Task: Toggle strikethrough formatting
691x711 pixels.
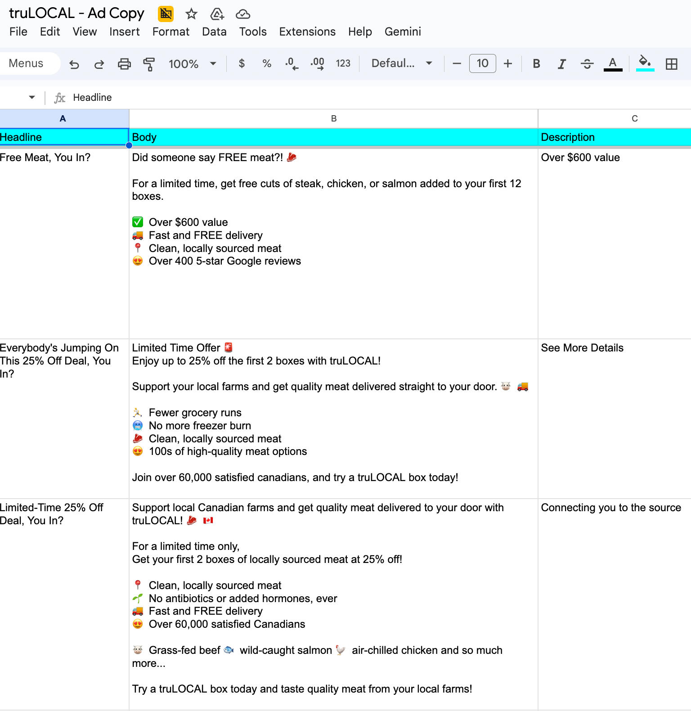Action: point(587,64)
